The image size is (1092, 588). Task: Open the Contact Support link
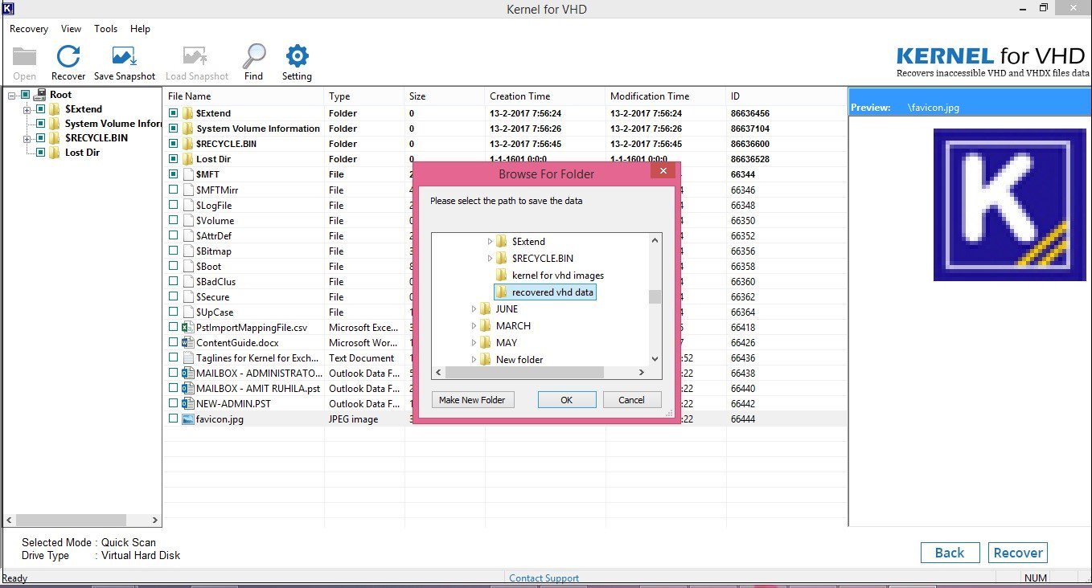pyautogui.click(x=544, y=578)
